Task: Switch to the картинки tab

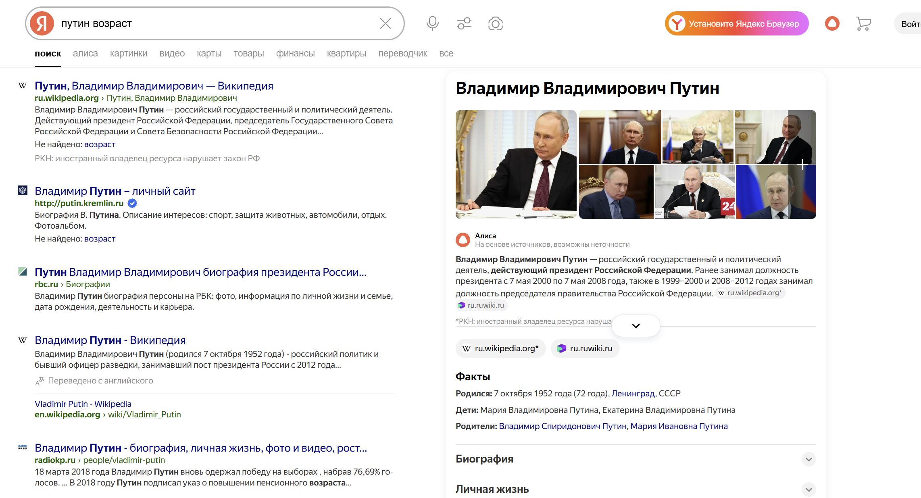Action: [129, 54]
